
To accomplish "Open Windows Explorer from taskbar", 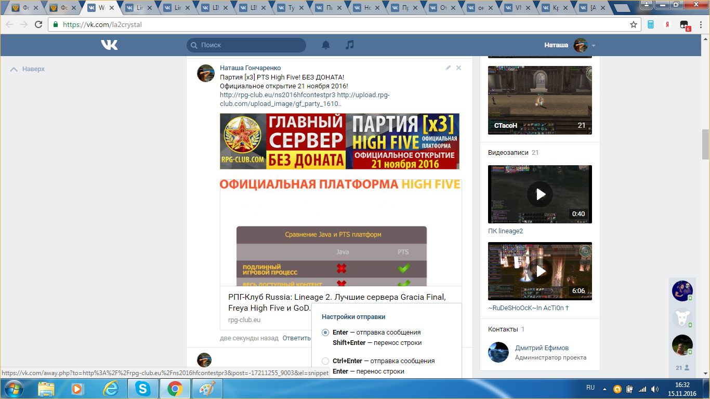I will click(x=46, y=389).
